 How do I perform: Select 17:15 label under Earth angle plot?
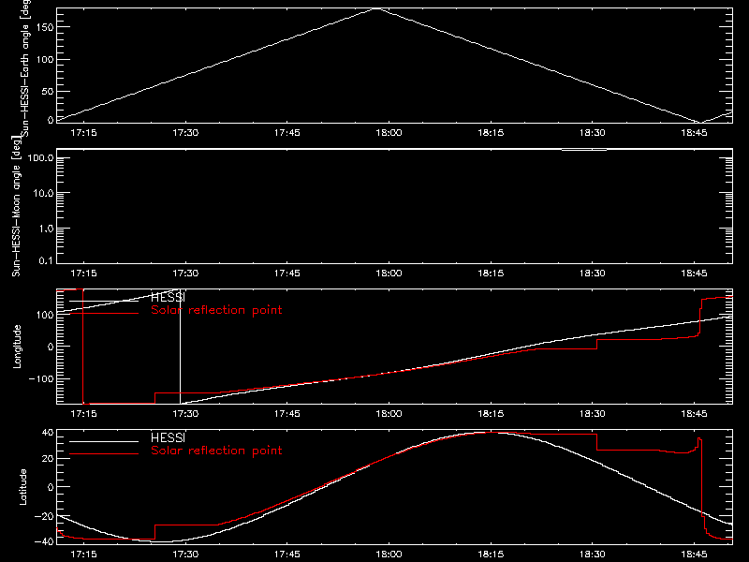[x=83, y=133]
